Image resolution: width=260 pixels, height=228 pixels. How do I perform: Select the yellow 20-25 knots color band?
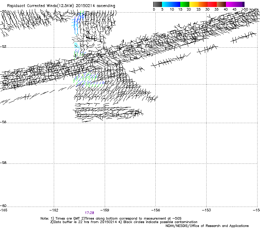point(194,4)
